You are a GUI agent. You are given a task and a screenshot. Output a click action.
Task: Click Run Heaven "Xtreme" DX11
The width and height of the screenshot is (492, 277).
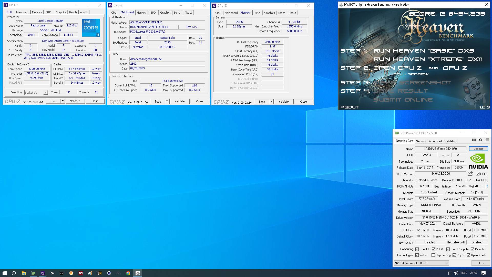click(x=428, y=59)
